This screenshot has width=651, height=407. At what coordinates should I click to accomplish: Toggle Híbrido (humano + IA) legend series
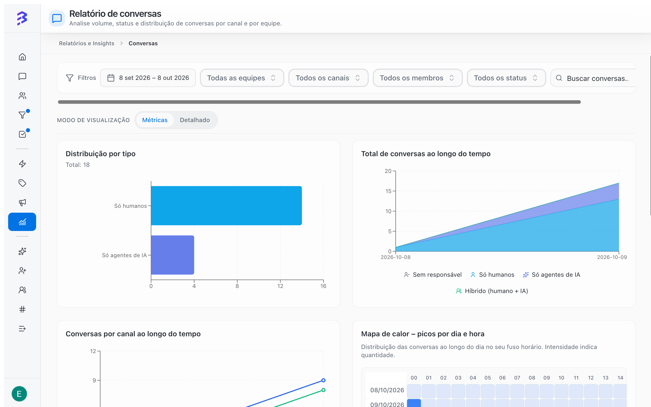click(x=492, y=291)
